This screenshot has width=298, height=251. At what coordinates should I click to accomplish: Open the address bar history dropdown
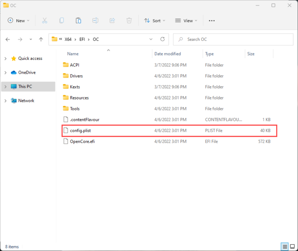tap(151, 39)
